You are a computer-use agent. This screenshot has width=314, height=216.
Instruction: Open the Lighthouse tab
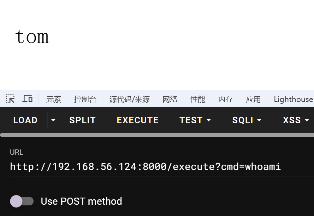[x=293, y=100]
